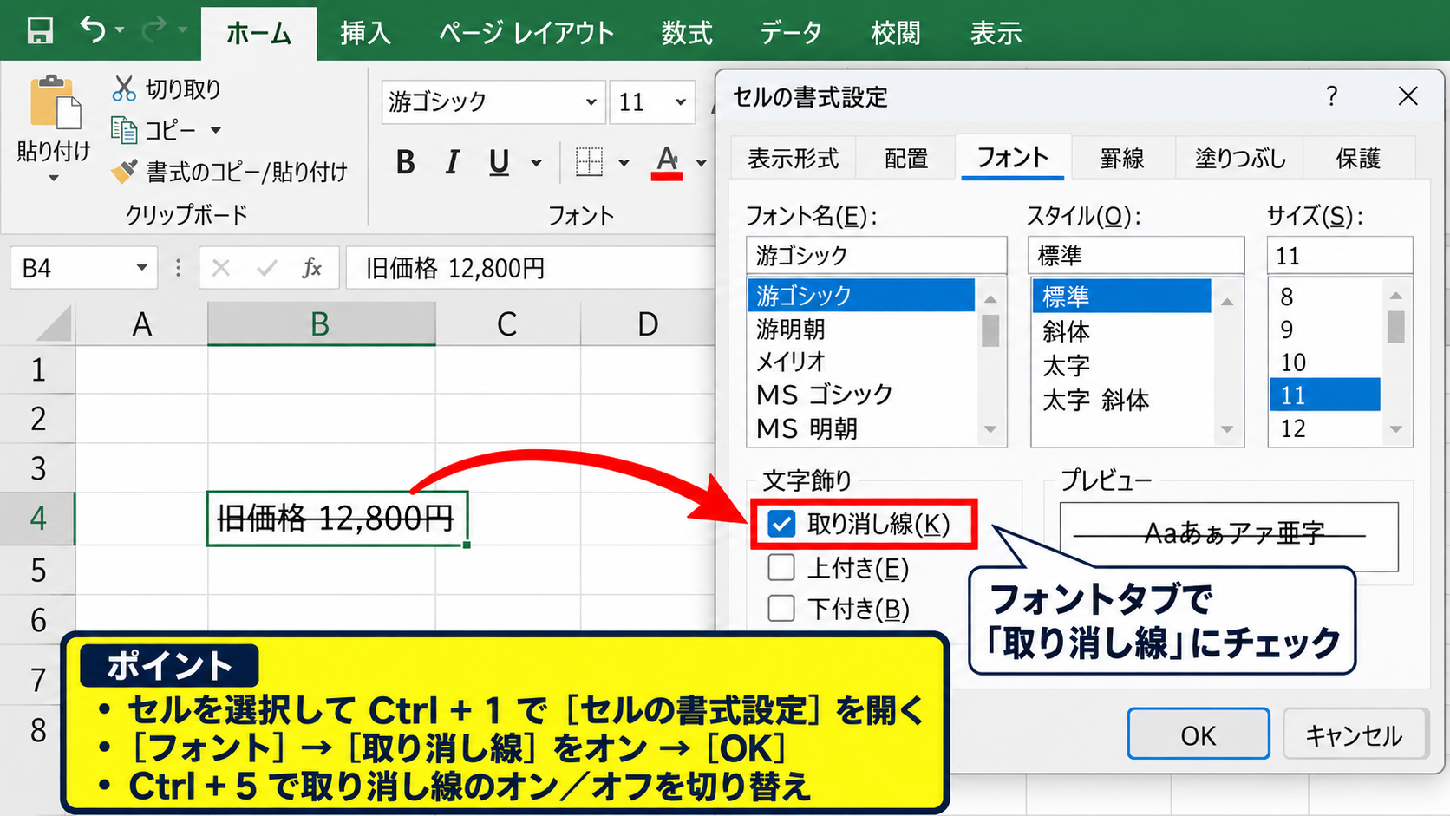Click the dialog help question mark

coord(1331,96)
